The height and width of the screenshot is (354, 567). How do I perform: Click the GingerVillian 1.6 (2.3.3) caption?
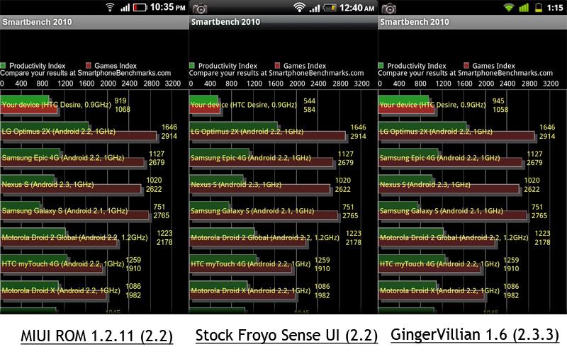475,334
